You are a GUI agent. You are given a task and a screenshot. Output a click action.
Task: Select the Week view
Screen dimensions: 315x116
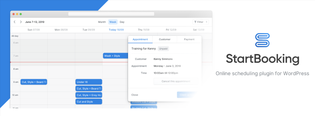[113, 22]
